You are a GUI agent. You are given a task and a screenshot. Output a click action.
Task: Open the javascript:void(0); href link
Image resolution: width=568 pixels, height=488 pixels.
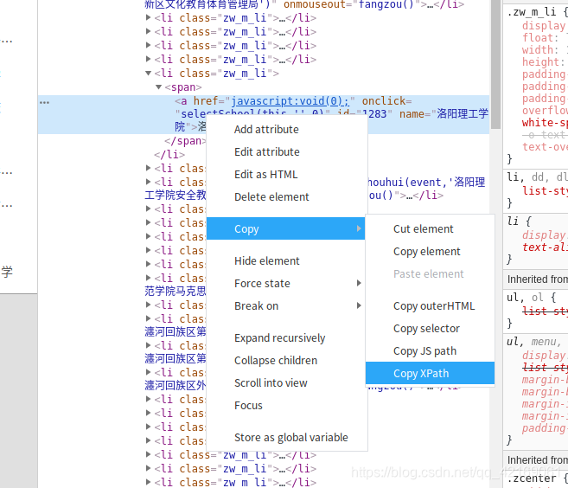click(x=290, y=101)
